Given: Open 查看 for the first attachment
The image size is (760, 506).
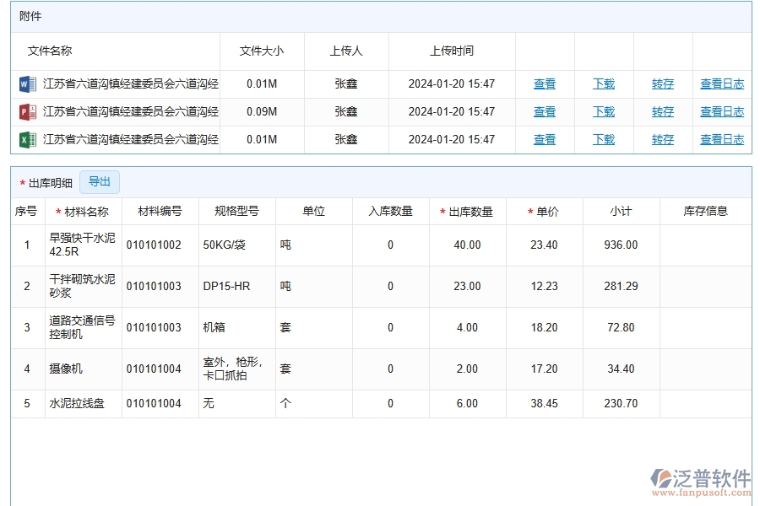Looking at the screenshot, I should (x=544, y=83).
